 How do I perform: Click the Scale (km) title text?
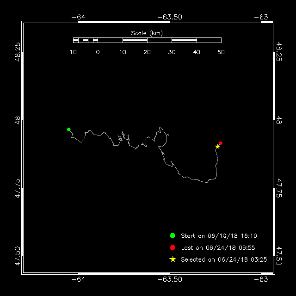[147, 33]
